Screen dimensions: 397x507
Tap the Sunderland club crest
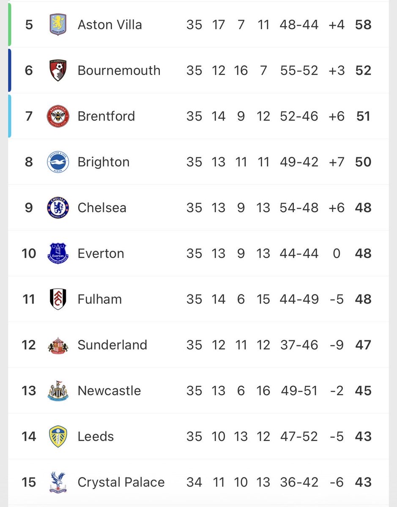pyautogui.click(x=58, y=345)
